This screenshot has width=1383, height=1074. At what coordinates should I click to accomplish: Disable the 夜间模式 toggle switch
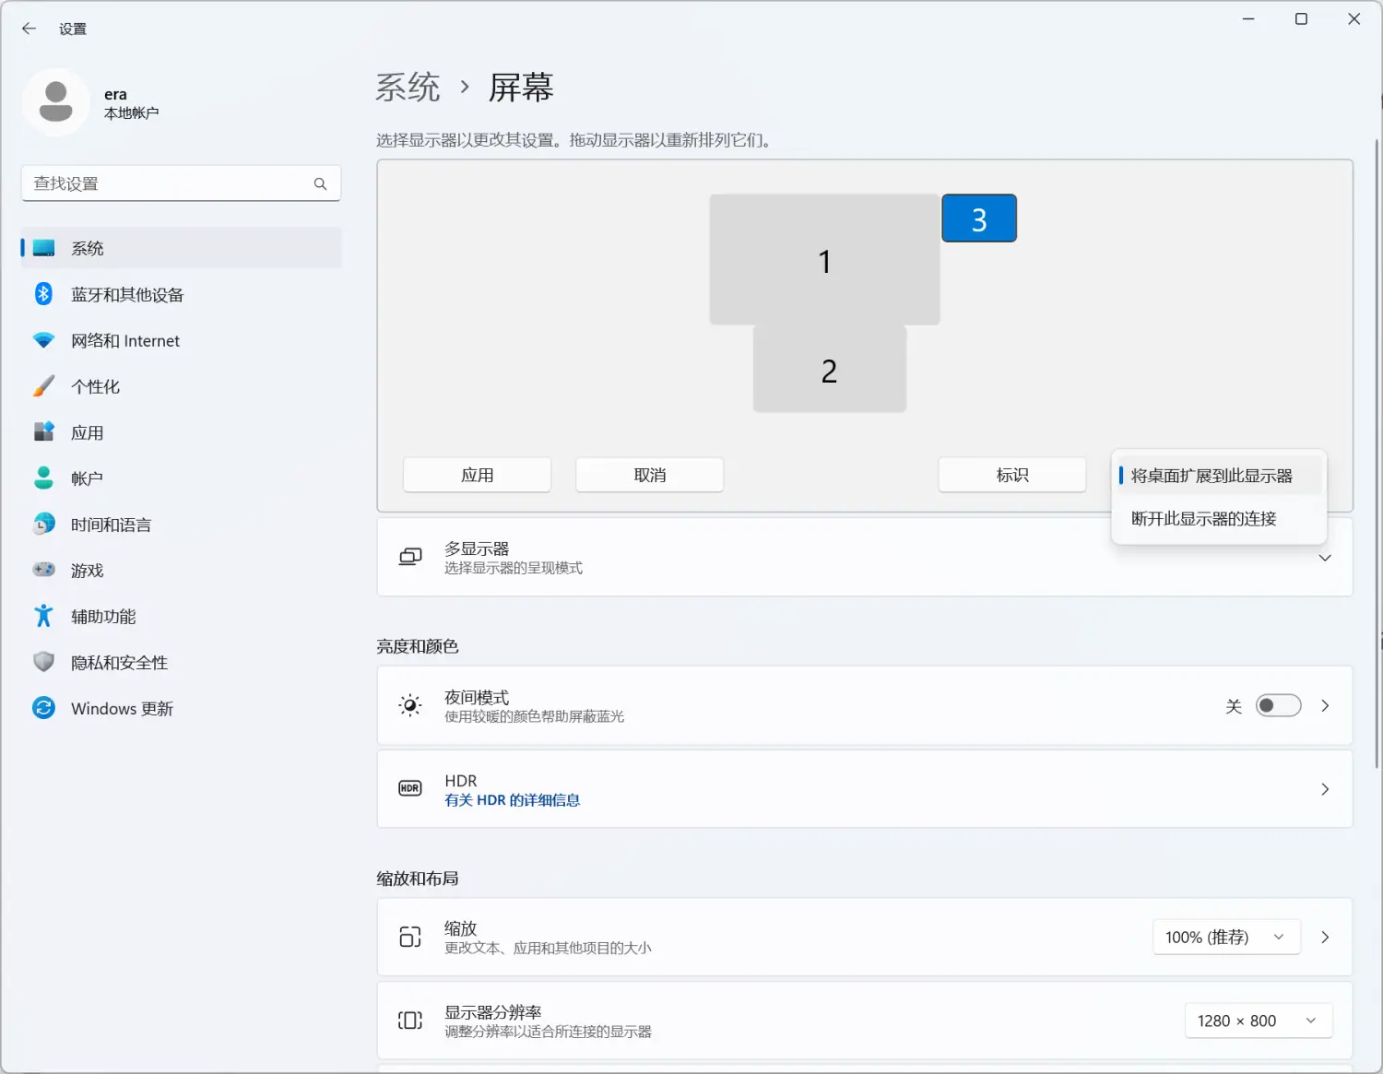point(1278,704)
